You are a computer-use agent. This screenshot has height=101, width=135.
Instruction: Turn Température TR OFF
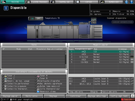tap(39, 18)
